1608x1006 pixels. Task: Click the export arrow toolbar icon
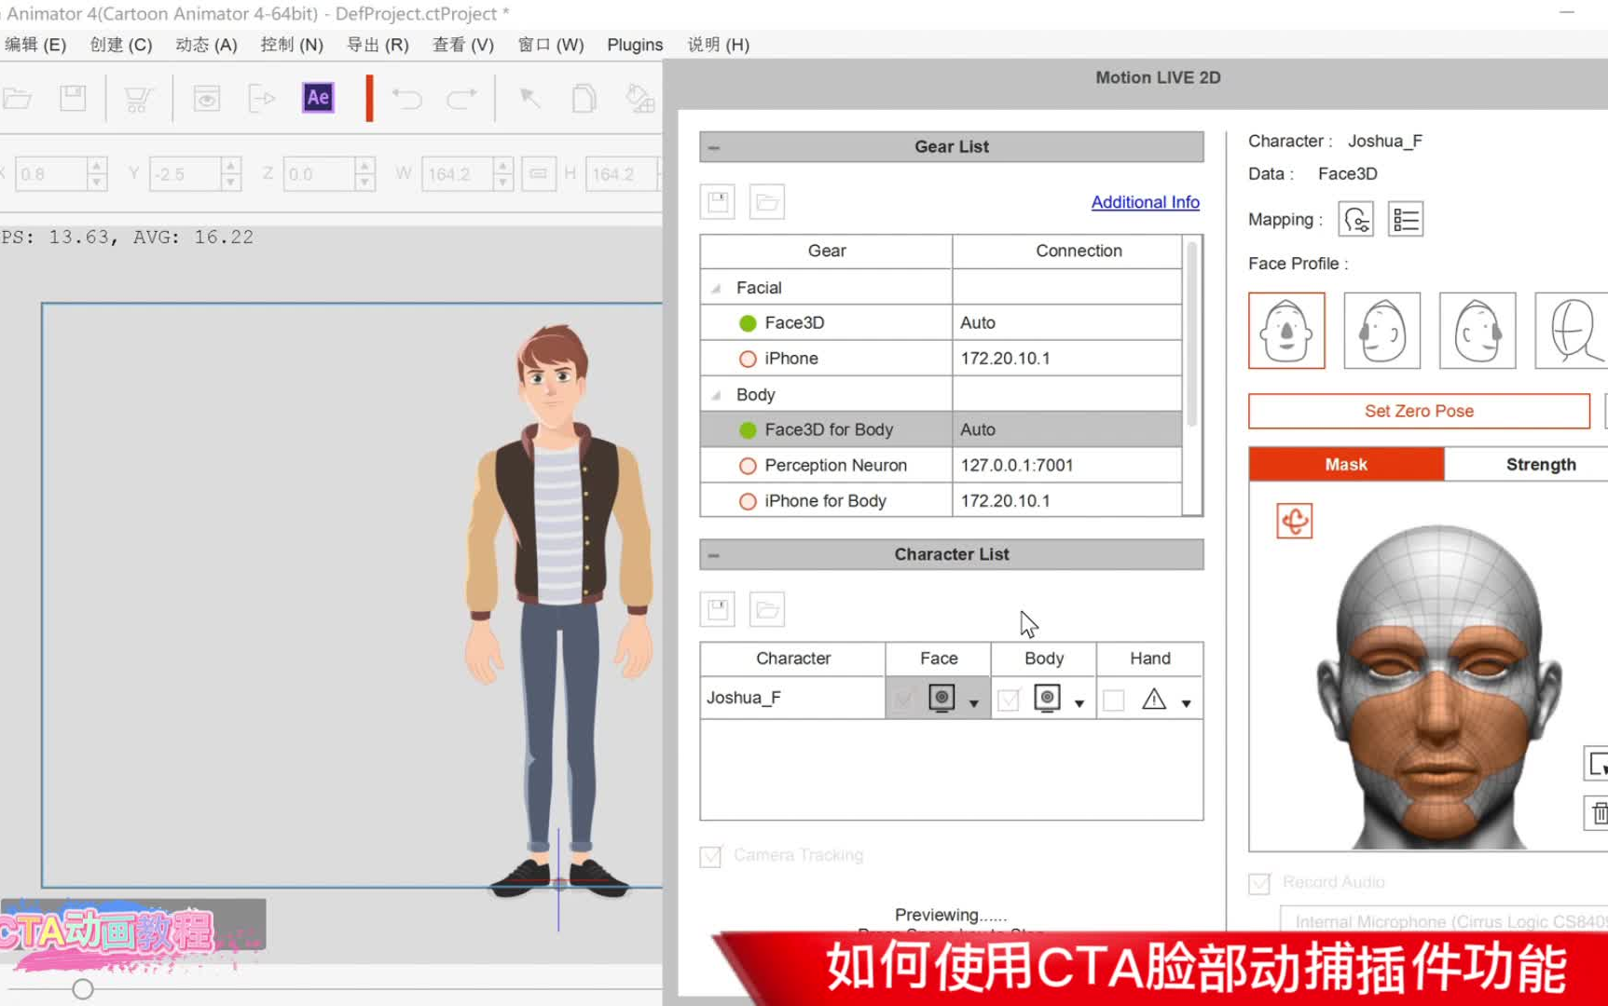(x=262, y=98)
